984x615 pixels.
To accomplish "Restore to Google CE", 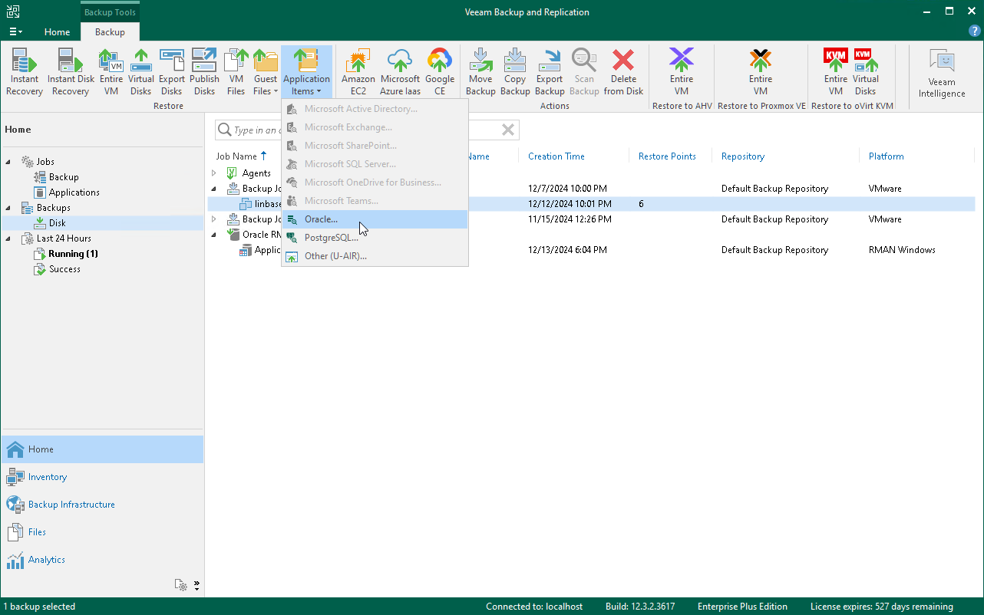I will point(440,72).
